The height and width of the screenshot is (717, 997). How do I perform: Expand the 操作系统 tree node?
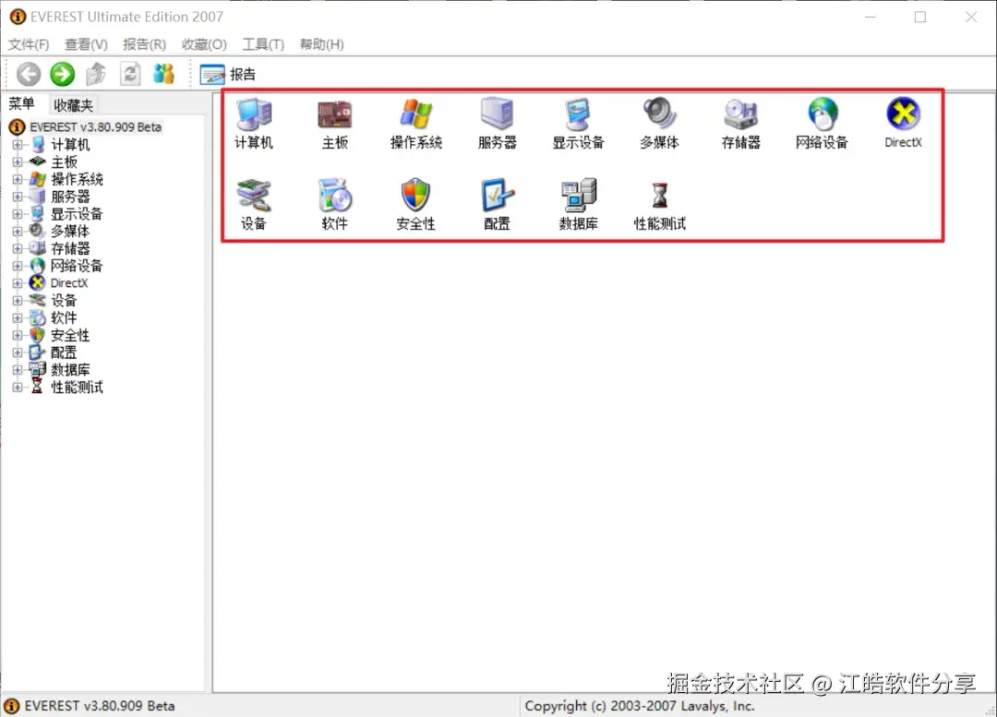(x=18, y=179)
